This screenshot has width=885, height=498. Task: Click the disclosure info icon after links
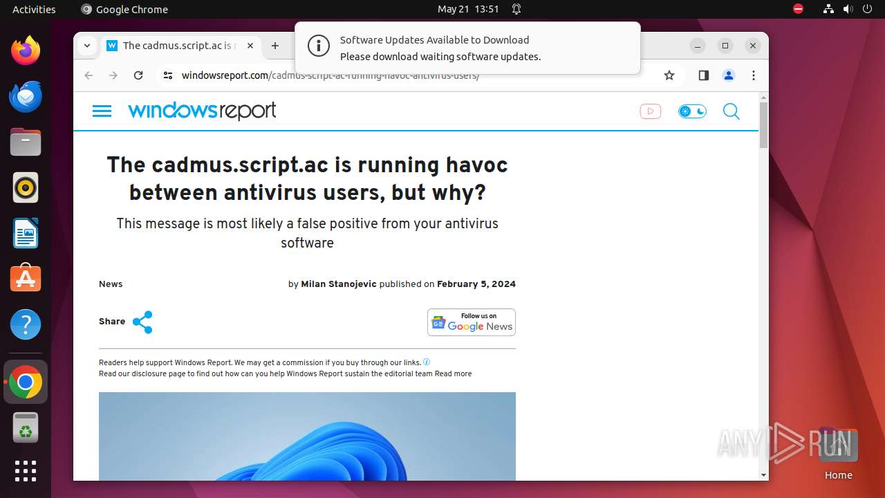tap(427, 362)
